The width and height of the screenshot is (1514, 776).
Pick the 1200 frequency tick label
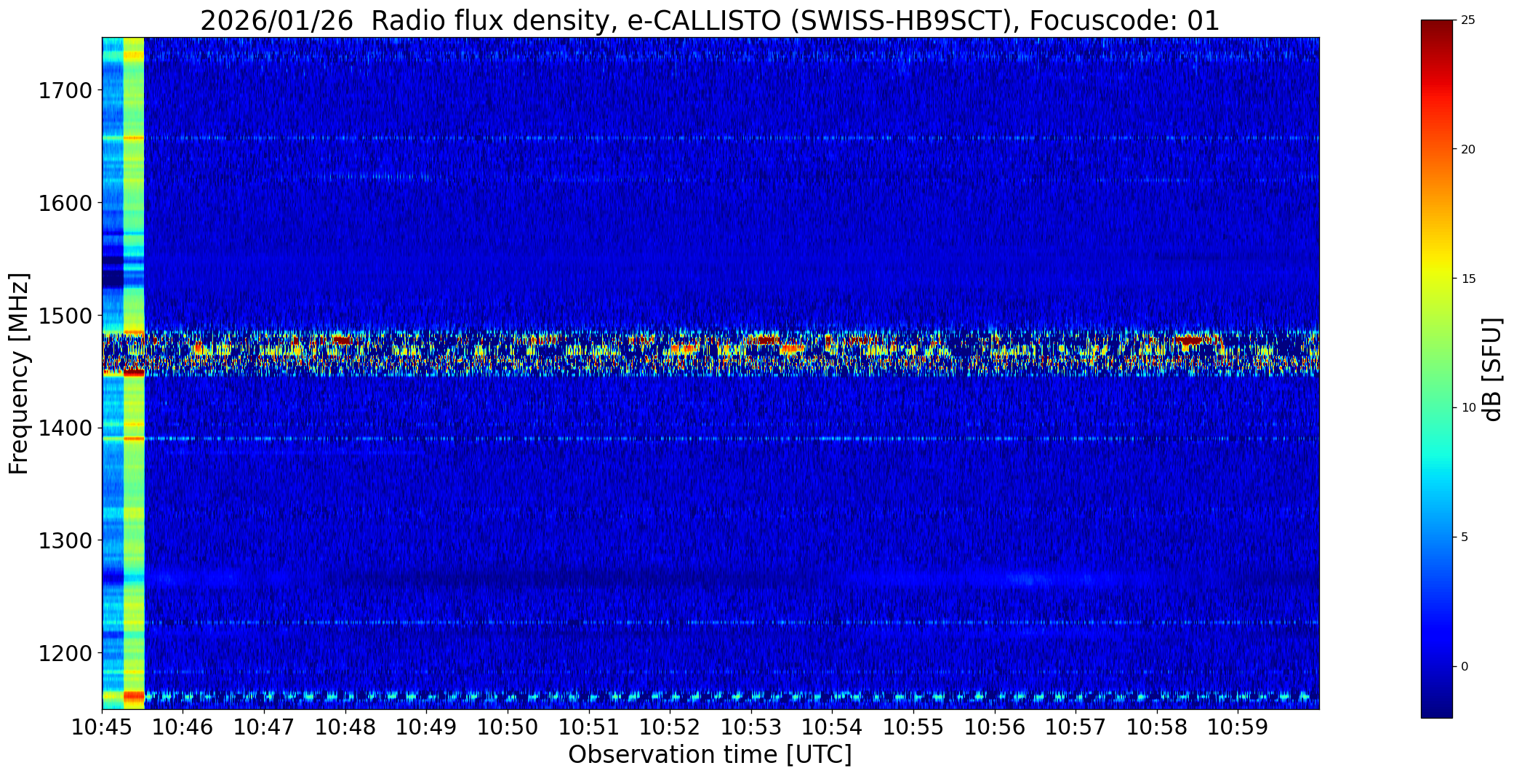pyautogui.click(x=65, y=653)
